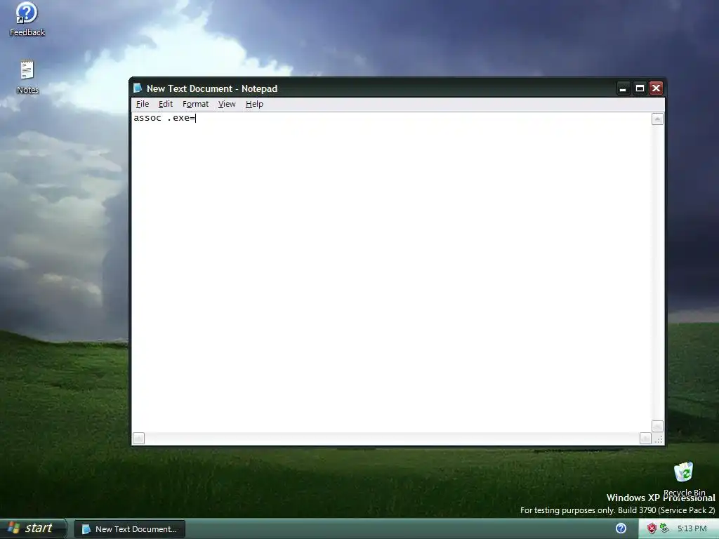Open the Edit menu
The image size is (719, 539).
(x=166, y=104)
